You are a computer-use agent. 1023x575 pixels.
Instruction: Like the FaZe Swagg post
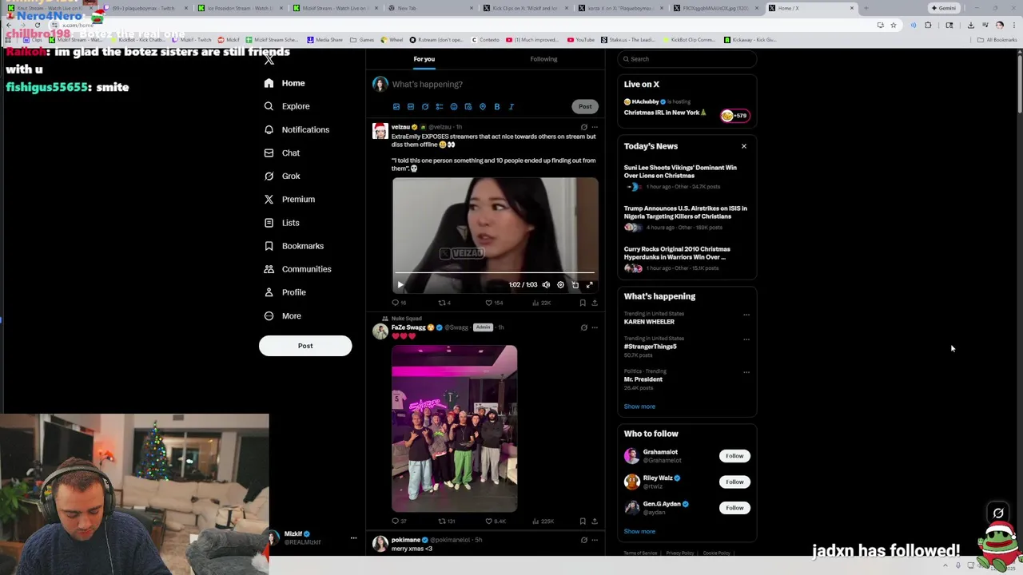pos(496,521)
